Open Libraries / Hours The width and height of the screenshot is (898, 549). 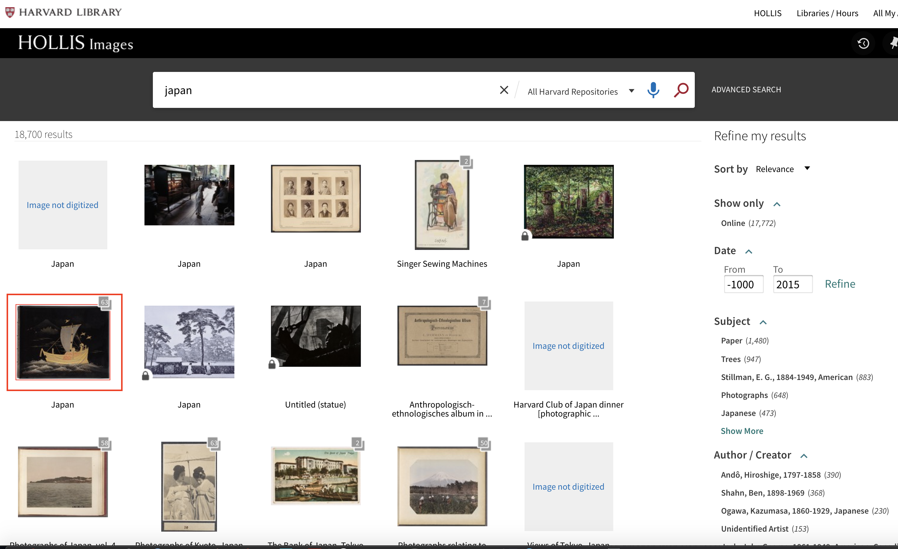(827, 13)
